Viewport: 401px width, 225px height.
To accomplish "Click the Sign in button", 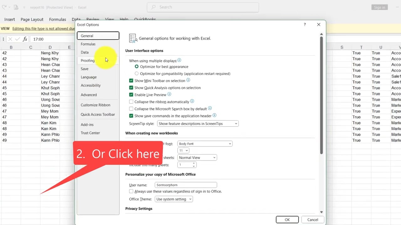I will tap(379, 7).
